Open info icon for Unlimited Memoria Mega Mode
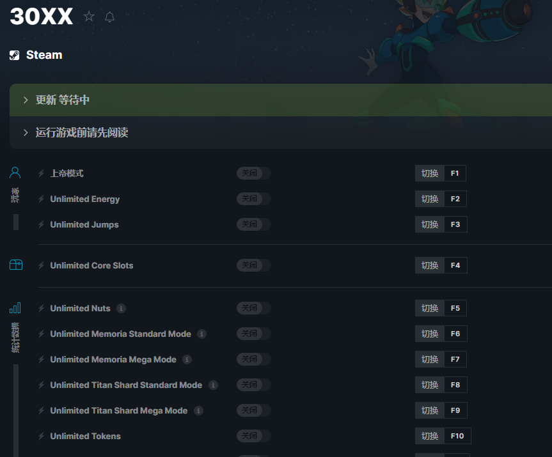Image resolution: width=552 pixels, height=457 pixels. pos(187,359)
